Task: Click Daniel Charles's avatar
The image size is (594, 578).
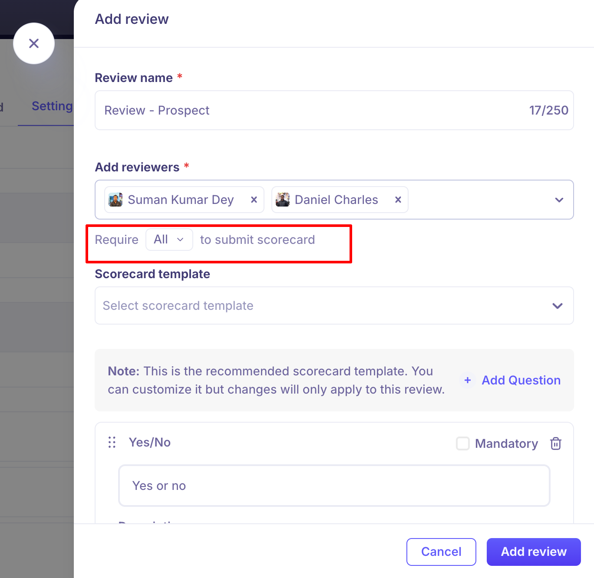Action: coord(283,200)
